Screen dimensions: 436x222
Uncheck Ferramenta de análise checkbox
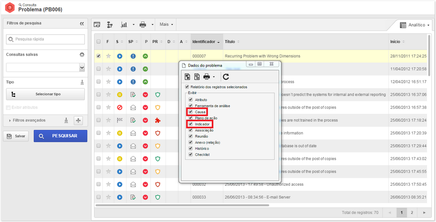tap(190, 105)
